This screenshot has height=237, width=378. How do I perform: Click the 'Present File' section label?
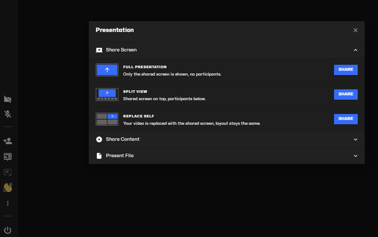coord(120,155)
